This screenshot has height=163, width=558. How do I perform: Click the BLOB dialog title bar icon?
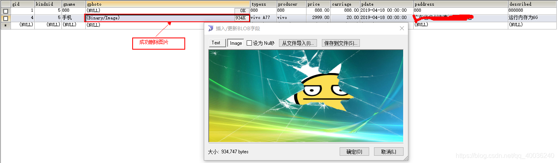(x=210, y=28)
